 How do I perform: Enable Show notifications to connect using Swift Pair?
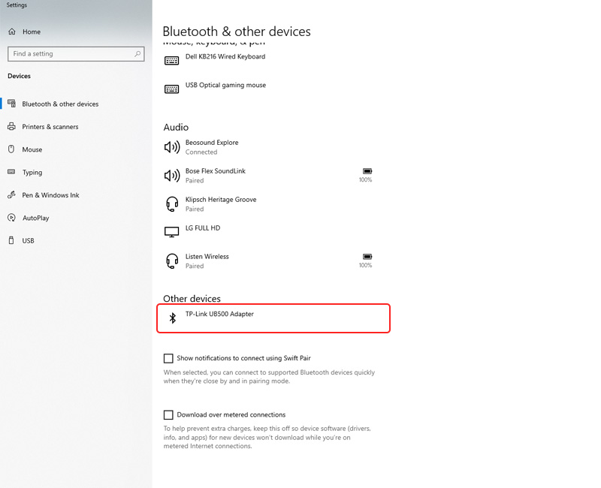tap(168, 358)
